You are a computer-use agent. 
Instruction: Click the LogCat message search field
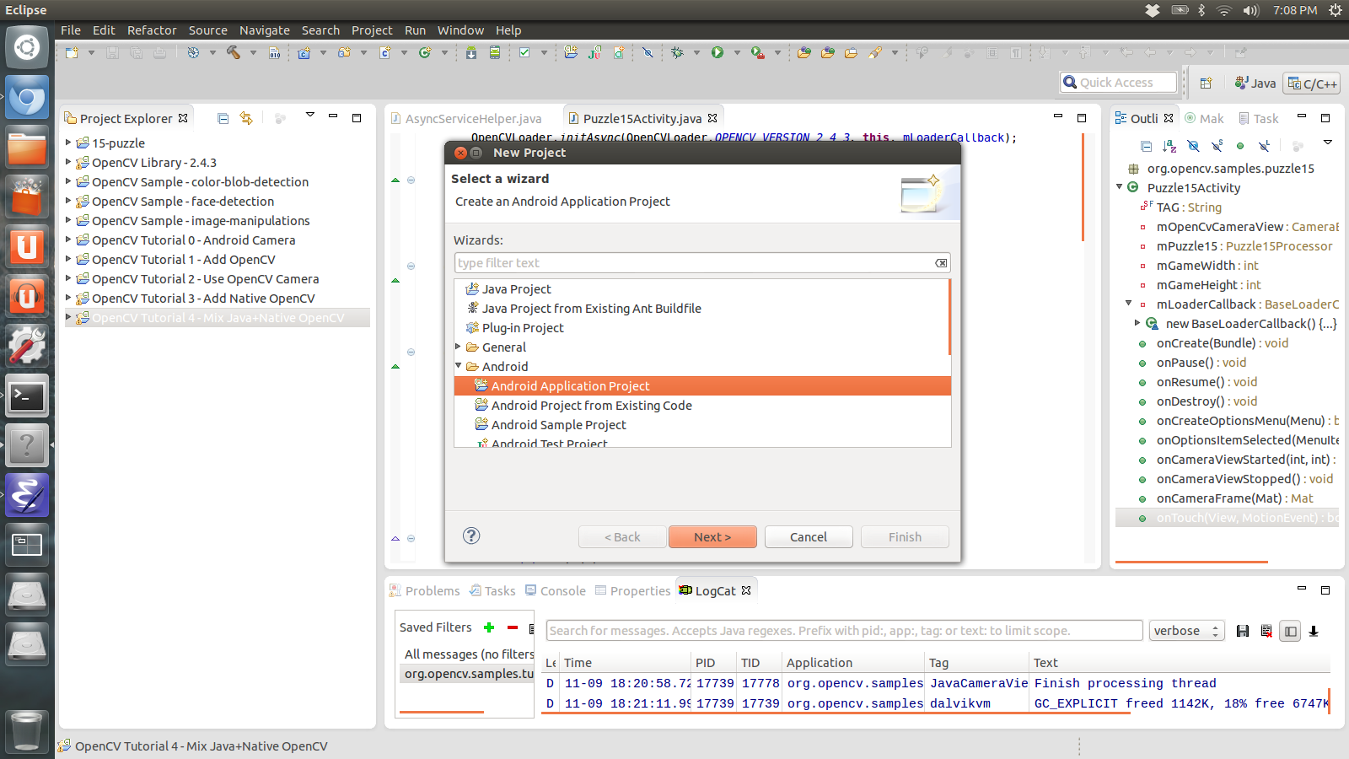(x=845, y=631)
